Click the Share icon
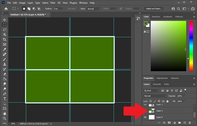197x126 pixels. [x=193, y=9]
